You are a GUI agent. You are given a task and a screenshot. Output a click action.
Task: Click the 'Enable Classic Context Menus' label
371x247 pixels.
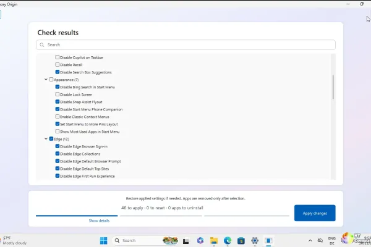coord(85,117)
